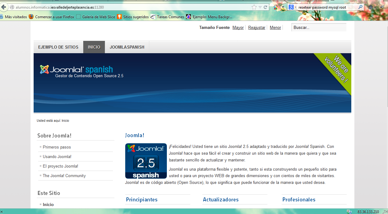Click the translate icon in status bar

click(349, 212)
